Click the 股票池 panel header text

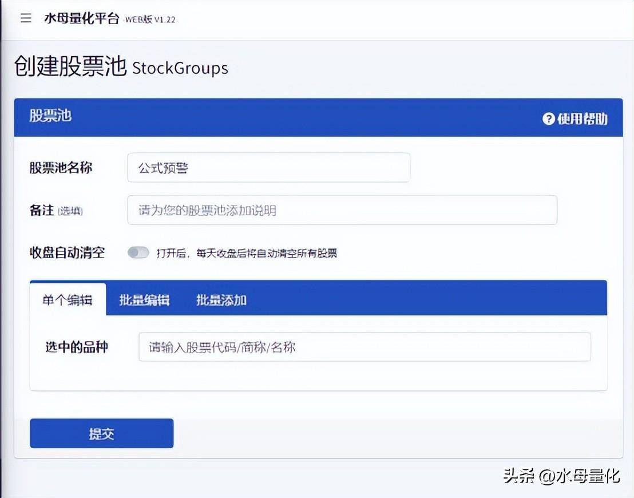click(50, 116)
